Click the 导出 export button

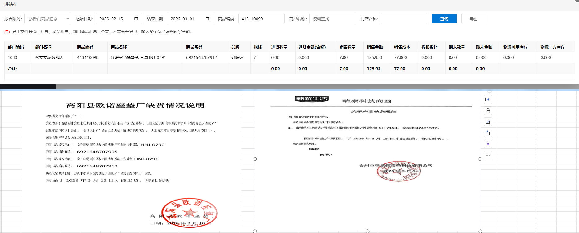click(x=473, y=19)
